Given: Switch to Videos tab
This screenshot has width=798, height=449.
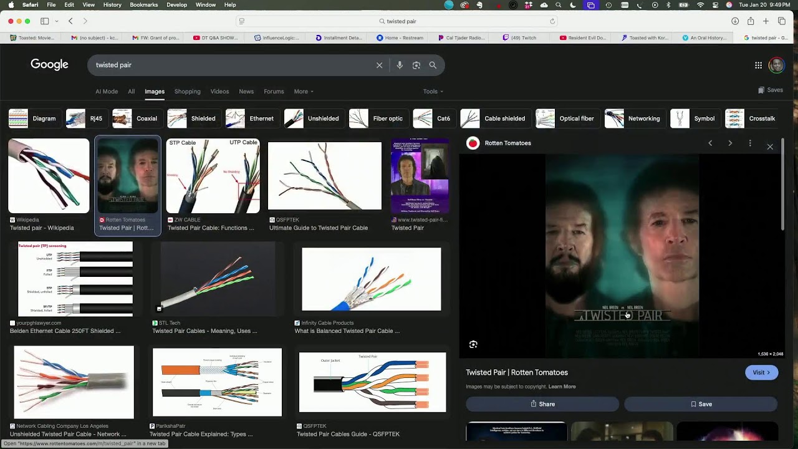Looking at the screenshot, I should tap(219, 92).
